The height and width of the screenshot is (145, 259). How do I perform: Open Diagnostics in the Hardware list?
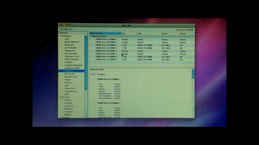click(70, 51)
